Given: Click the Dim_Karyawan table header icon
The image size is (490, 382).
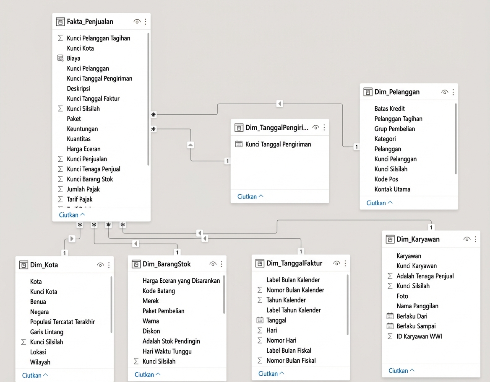Looking at the screenshot, I should (x=390, y=239).
